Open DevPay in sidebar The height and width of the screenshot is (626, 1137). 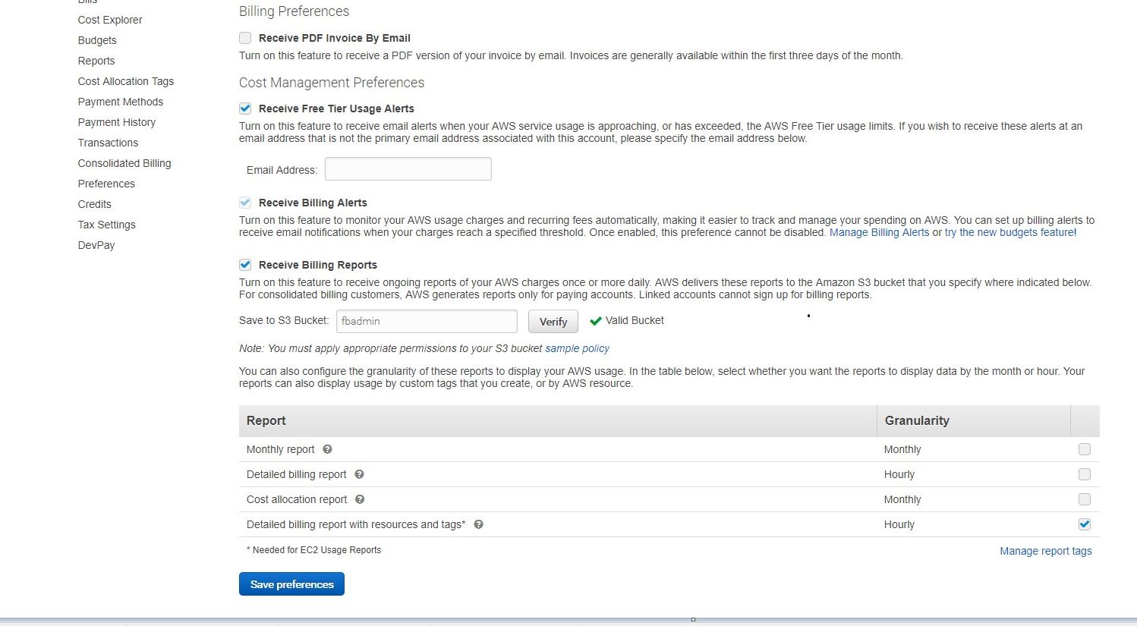[96, 245]
